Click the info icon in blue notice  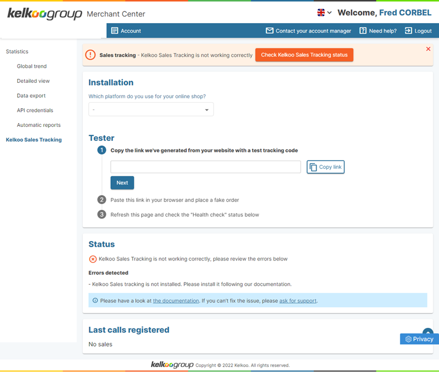tap(95, 300)
